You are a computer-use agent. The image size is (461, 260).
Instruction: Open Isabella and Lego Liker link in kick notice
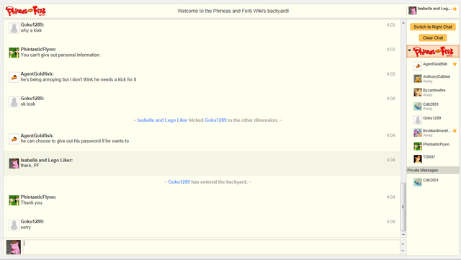[x=162, y=120]
